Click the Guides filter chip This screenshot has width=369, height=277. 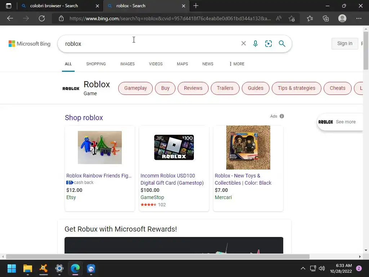click(x=255, y=88)
